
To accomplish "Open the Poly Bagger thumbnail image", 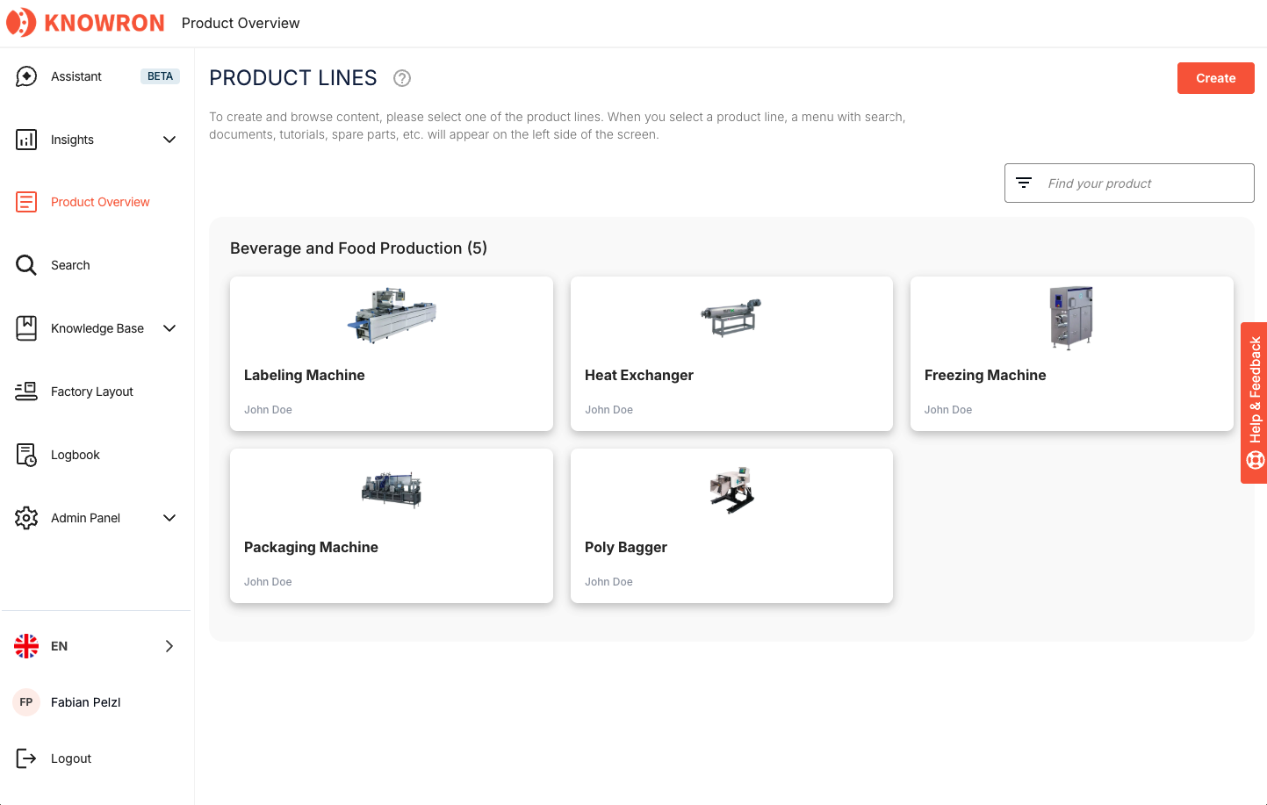I will pyautogui.click(x=731, y=489).
